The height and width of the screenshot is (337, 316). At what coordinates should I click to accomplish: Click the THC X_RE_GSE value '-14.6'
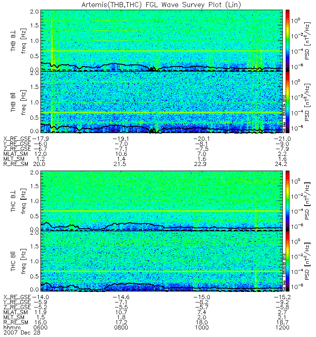coord(121,297)
